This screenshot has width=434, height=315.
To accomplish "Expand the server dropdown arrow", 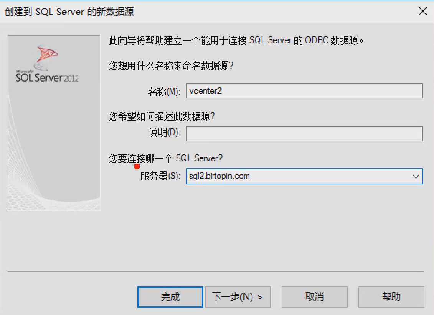I will pyautogui.click(x=416, y=176).
